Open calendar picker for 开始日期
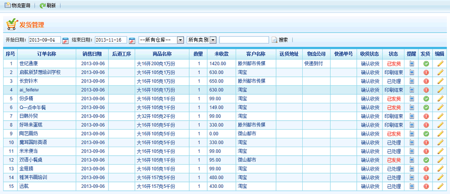Screen dimensions: 450x194 pyautogui.click(x=66, y=40)
